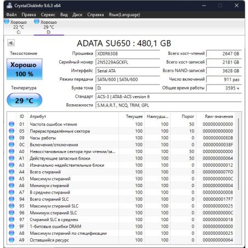The height and width of the screenshot is (248, 248).
Task: Select the row Действующие запасные блоки
Action: pos(121,158)
